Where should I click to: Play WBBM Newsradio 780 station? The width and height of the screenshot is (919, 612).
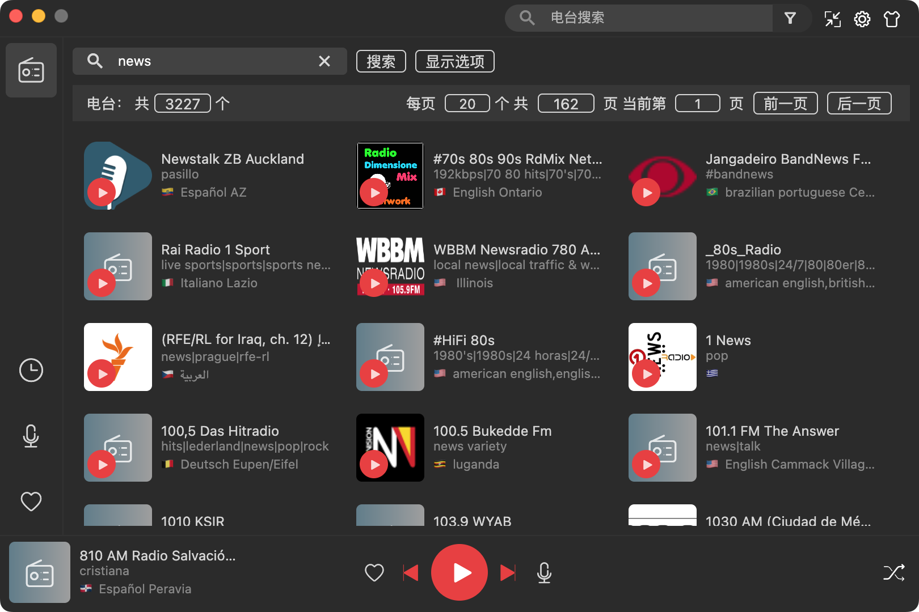[374, 283]
